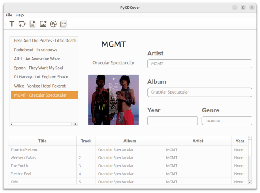Click the empty Year input field

point(172,121)
